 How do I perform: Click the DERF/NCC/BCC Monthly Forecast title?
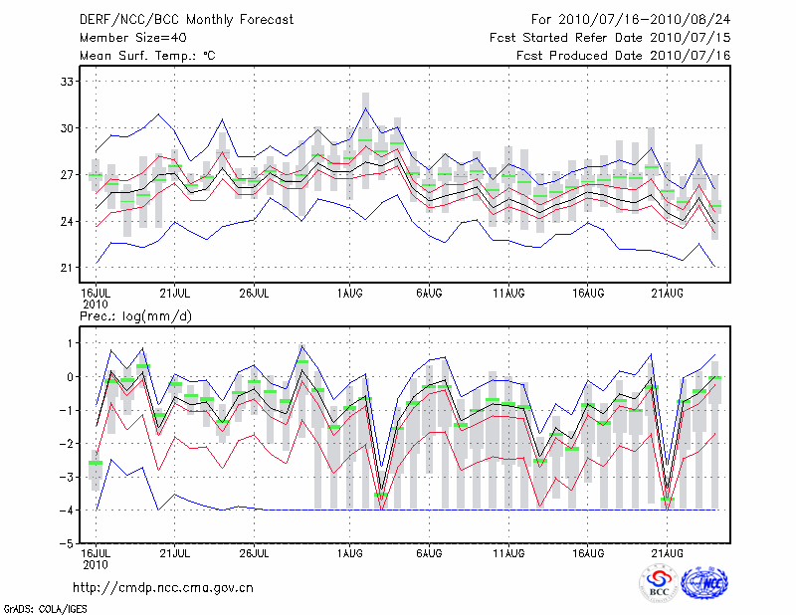point(186,19)
